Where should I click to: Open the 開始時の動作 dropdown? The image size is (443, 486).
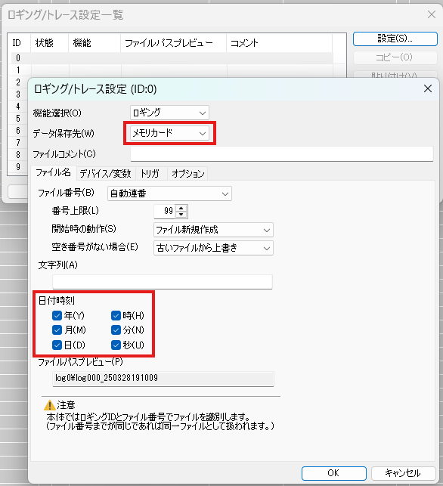tap(213, 230)
